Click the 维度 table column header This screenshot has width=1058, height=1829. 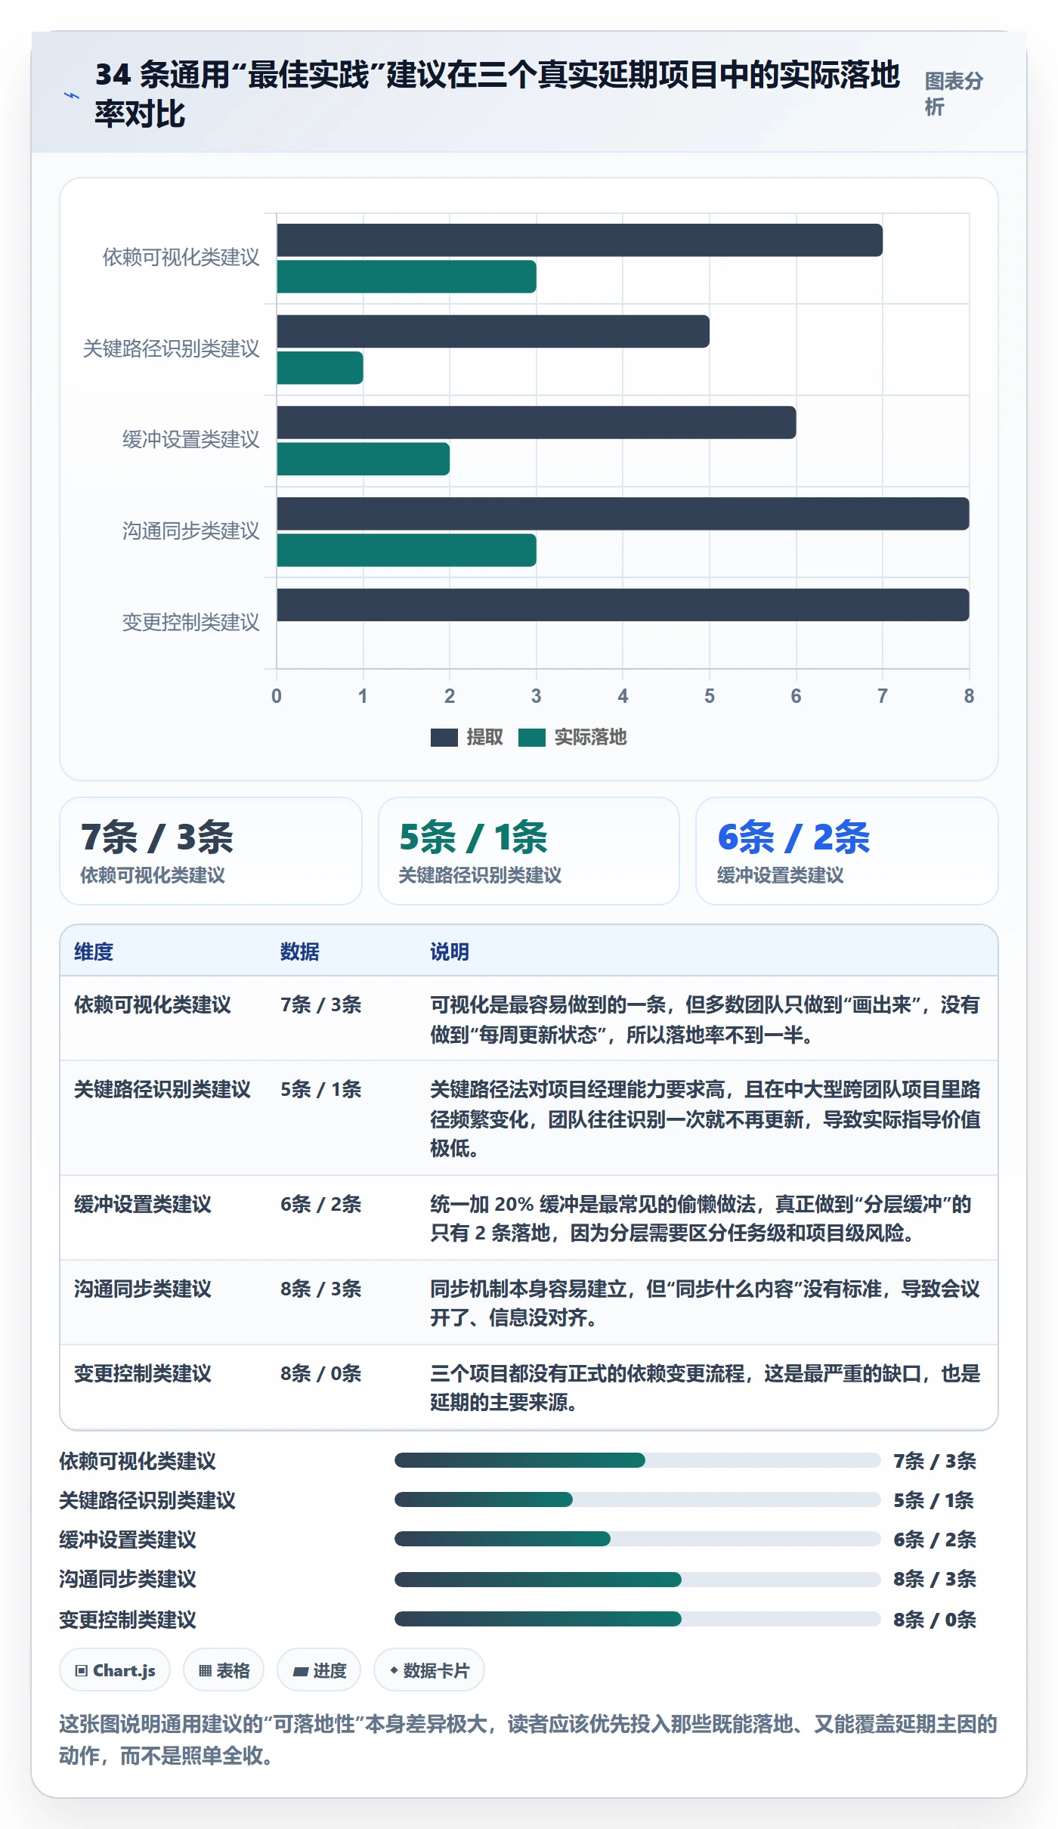click(94, 952)
